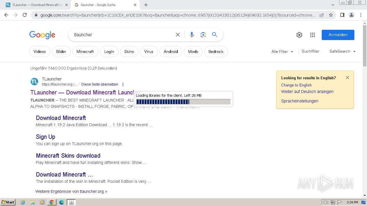Expand the Alle Filter dropdown

(282, 51)
